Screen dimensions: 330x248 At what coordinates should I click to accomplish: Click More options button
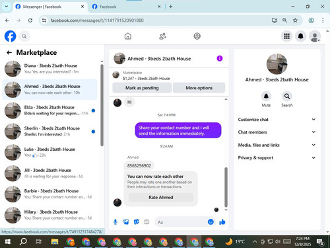pyautogui.click(x=199, y=88)
